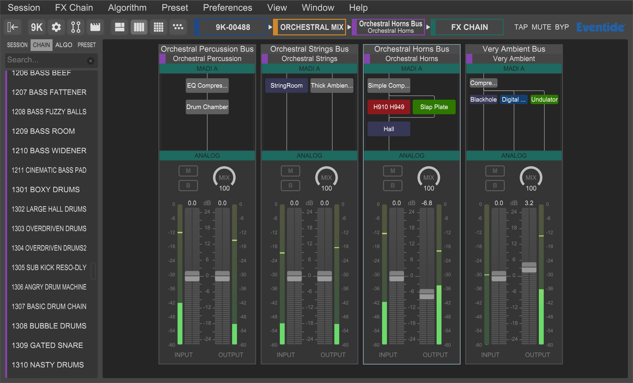Screen dimensions: 633x383
Task: Click the dotted map view icon
Action: 178,27
